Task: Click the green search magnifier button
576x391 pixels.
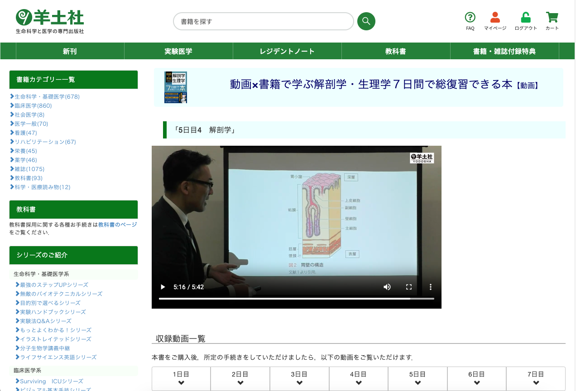Action: pos(366,21)
